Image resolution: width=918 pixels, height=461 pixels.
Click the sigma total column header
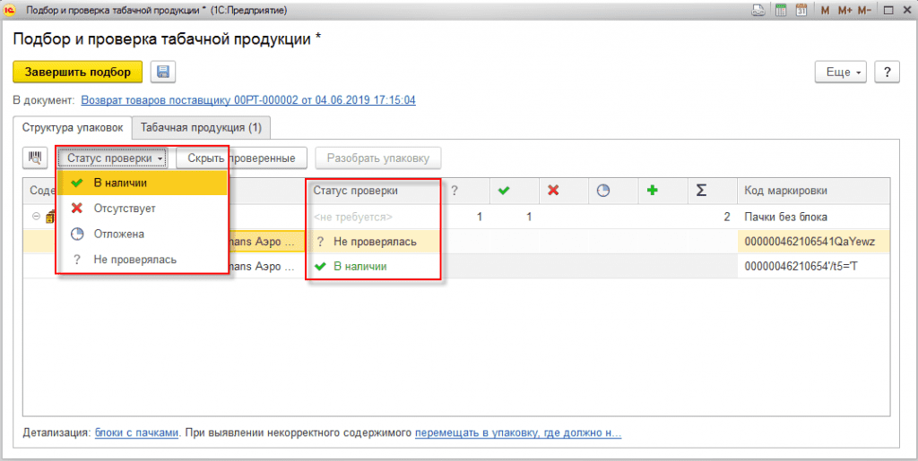click(701, 191)
